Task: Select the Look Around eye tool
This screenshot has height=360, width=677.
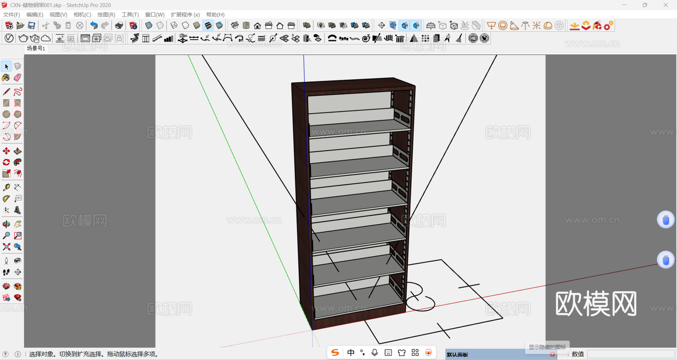Action: click(x=18, y=261)
